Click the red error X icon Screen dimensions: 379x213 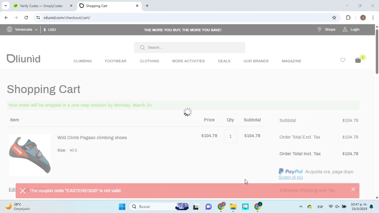[22, 191]
